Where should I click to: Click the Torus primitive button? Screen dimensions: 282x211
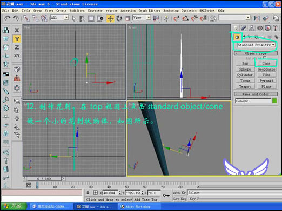click(x=245, y=81)
